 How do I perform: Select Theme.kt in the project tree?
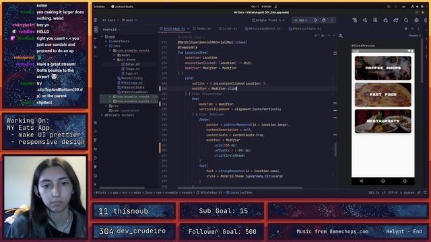tap(131, 69)
